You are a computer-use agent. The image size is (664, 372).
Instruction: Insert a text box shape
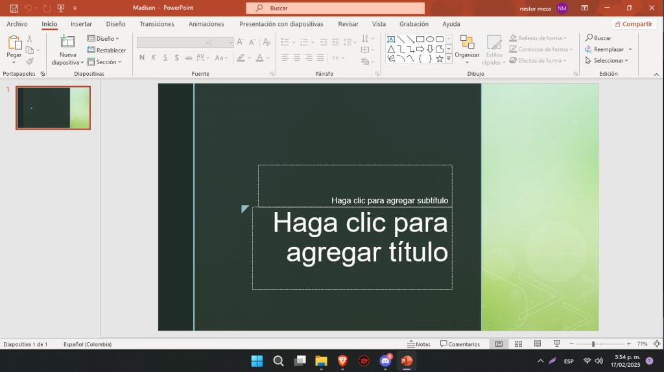pos(391,40)
